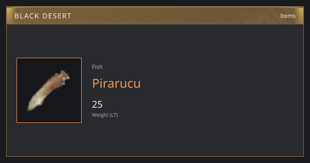Click the (LT) unit text under the weight

click(x=114, y=115)
